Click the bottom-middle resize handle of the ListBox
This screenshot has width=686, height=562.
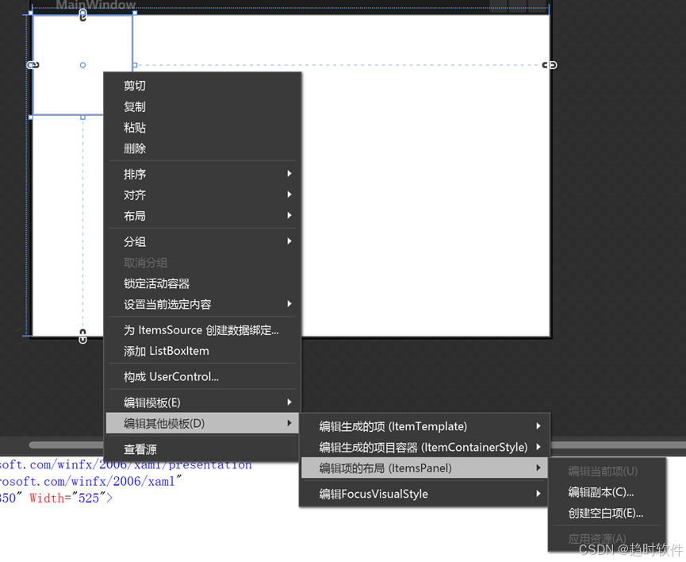pyautogui.click(x=82, y=117)
